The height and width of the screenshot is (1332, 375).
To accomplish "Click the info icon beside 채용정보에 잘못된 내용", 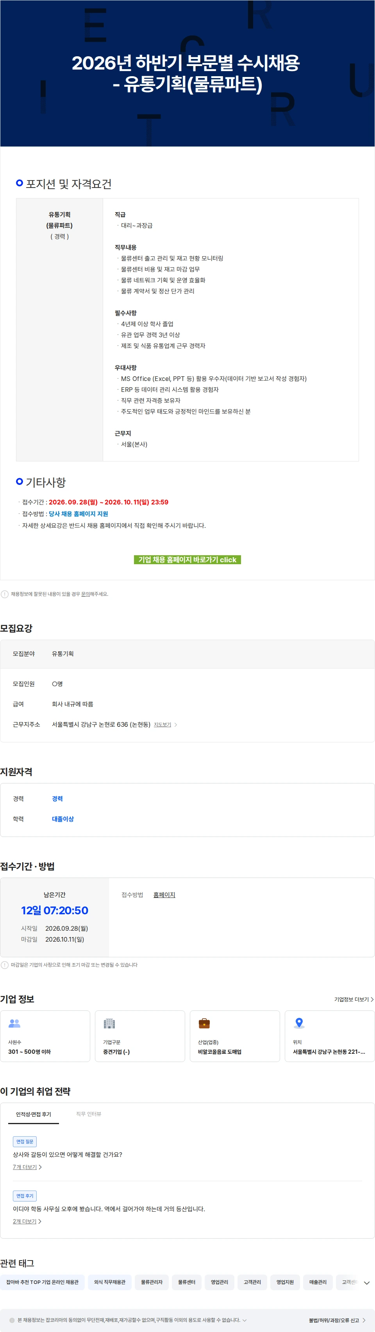I will click(x=5, y=594).
